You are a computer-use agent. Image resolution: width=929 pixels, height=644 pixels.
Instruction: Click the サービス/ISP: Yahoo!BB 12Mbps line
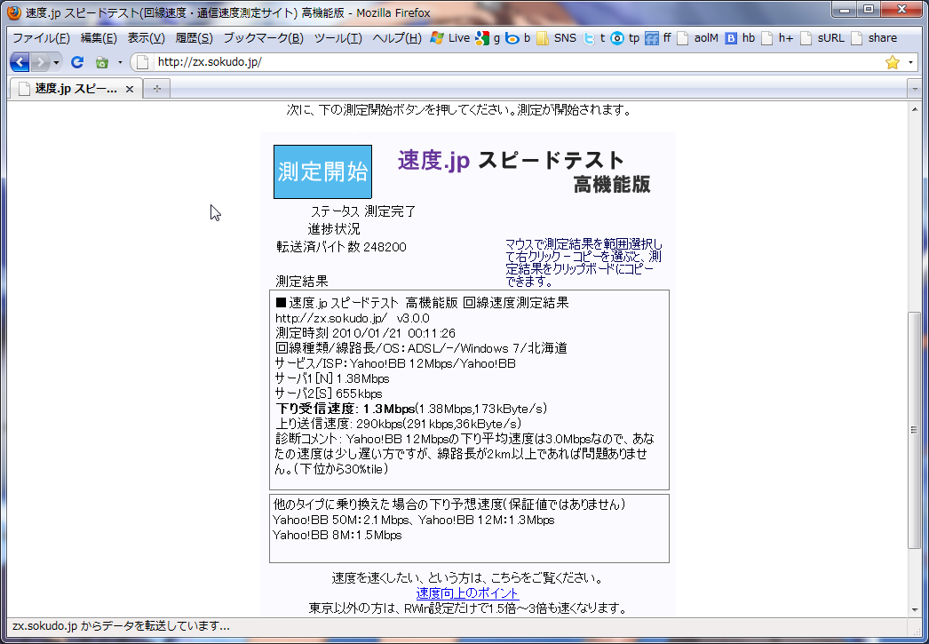pos(395,364)
